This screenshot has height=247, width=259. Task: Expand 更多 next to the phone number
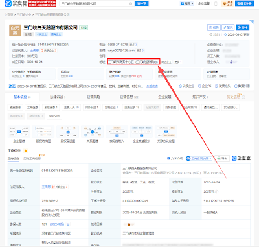(133, 45)
